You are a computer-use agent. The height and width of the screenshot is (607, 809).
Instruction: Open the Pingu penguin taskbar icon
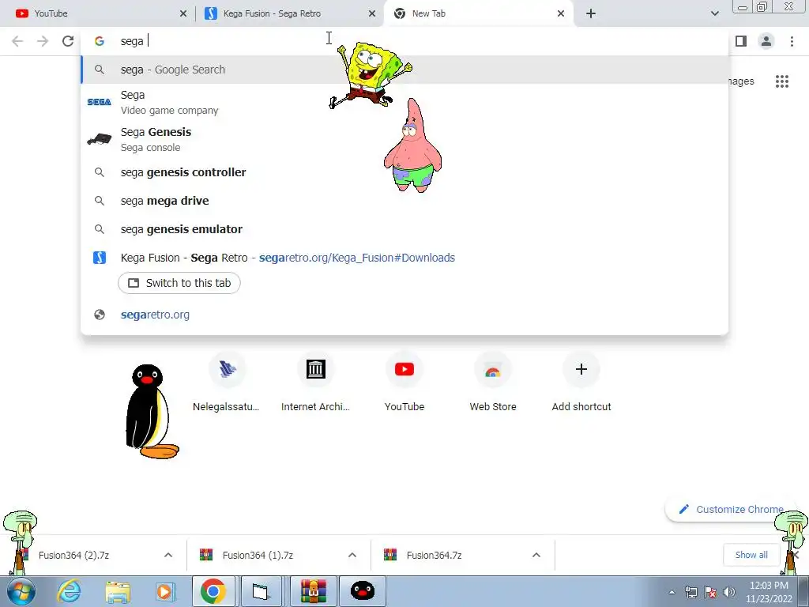(x=363, y=591)
